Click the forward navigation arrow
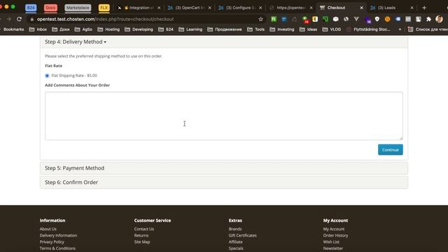 (x=9, y=19)
